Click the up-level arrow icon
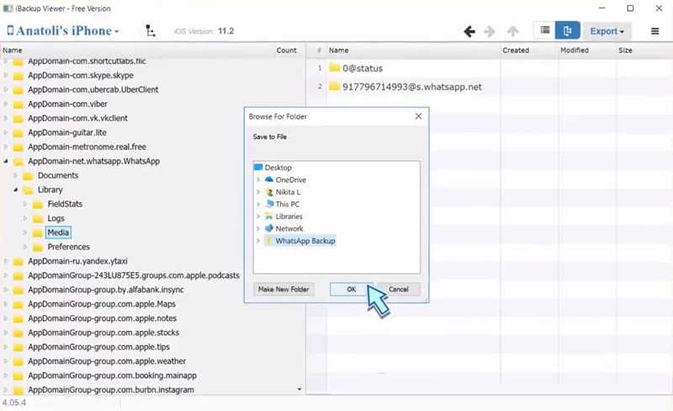This screenshot has width=673, height=411. (x=512, y=31)
